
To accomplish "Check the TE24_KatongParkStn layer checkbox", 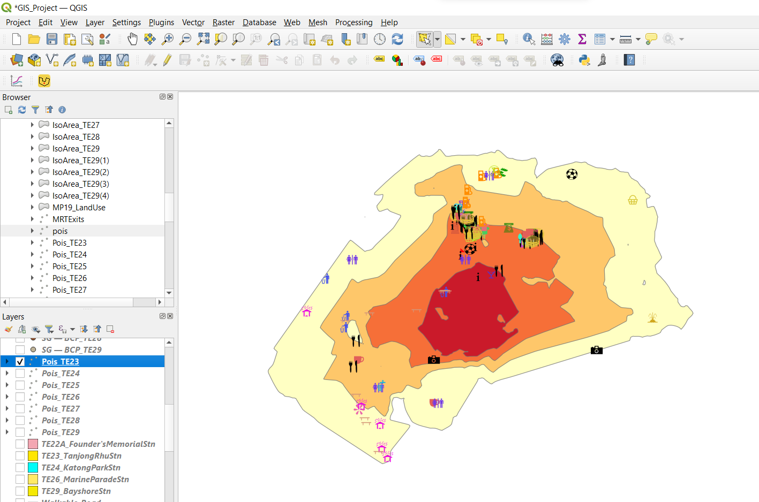I will click(x=20, y=468).
